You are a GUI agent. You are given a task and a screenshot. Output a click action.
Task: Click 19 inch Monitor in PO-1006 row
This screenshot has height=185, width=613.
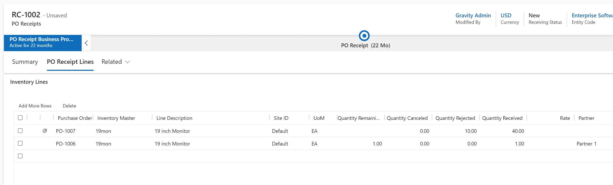(172, 144)
